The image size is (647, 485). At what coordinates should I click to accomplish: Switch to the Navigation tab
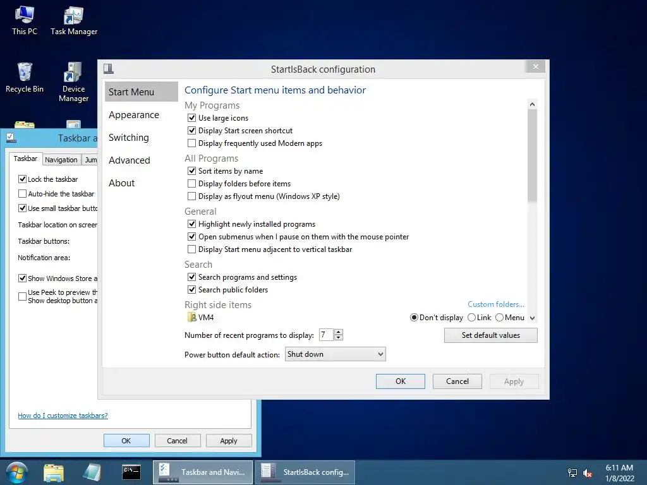point(61,160)
